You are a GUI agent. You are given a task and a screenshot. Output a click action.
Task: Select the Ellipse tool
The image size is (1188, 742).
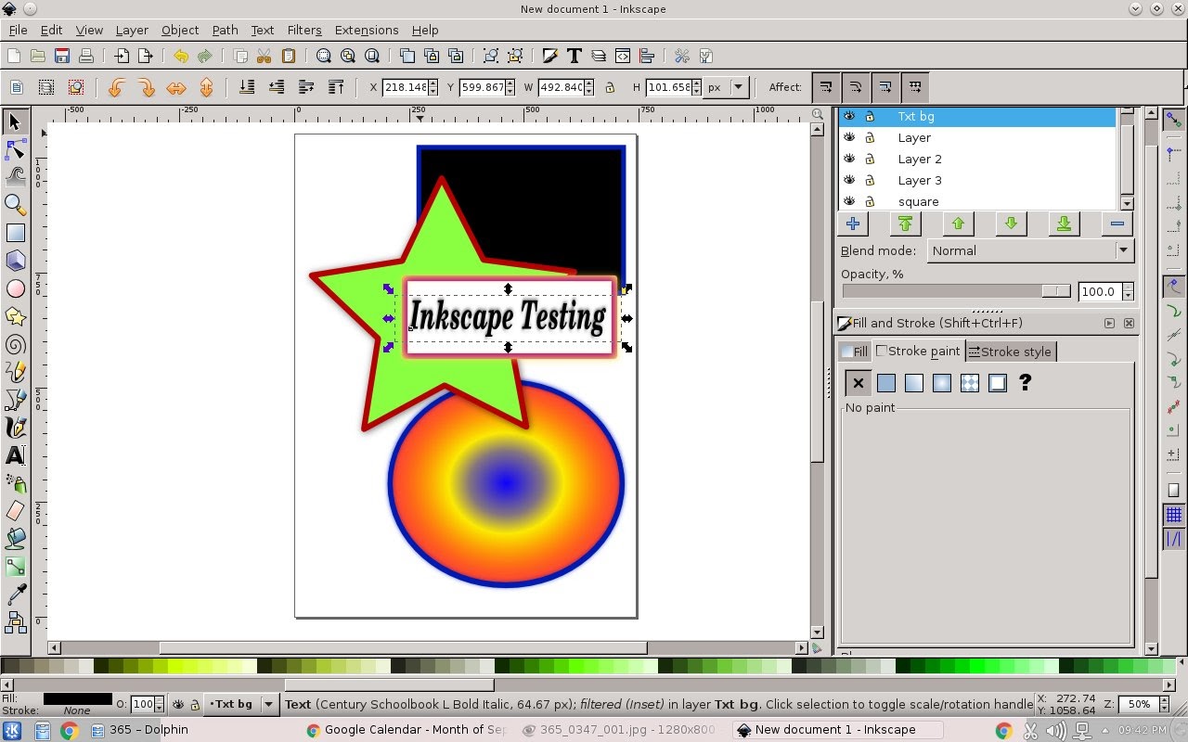point(16,288)
